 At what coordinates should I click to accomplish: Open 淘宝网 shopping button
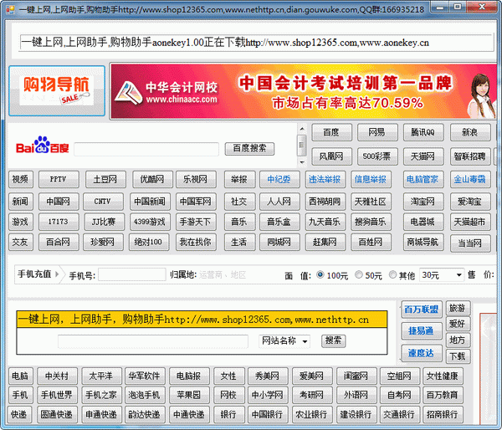pos(423,202)
